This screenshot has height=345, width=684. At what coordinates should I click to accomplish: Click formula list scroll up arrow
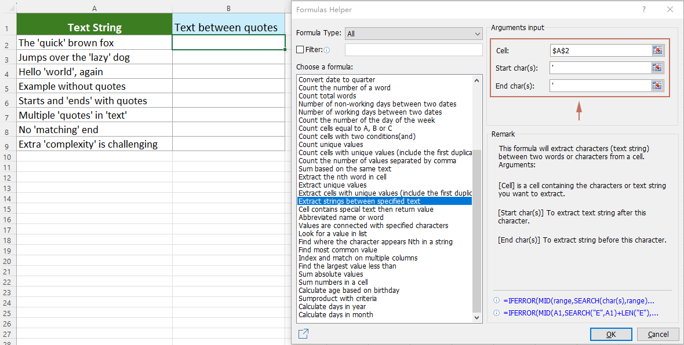pos(477,79)
